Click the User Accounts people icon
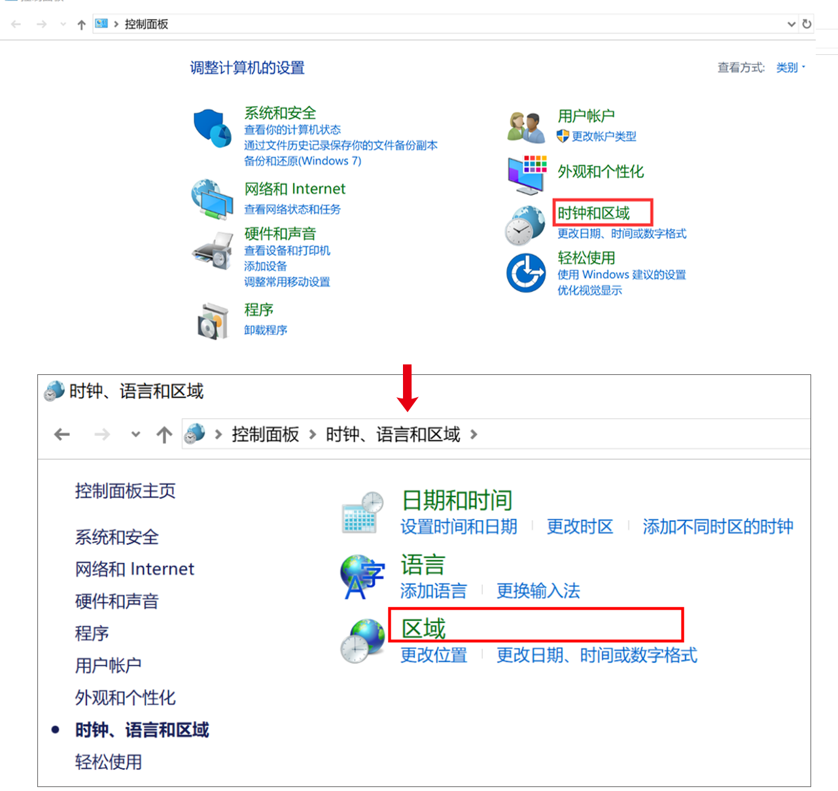The image size is (838, 791). click(x=526, y=127)
